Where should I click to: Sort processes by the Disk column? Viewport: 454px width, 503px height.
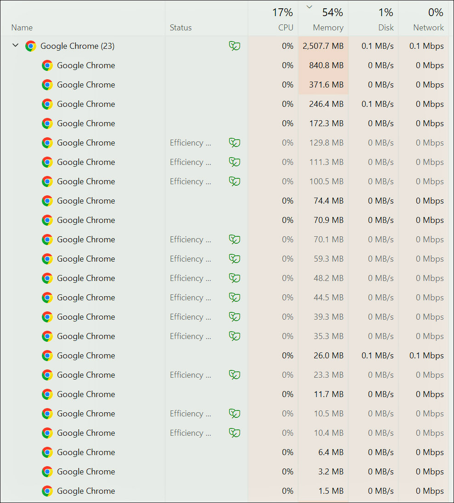(385, 28)
